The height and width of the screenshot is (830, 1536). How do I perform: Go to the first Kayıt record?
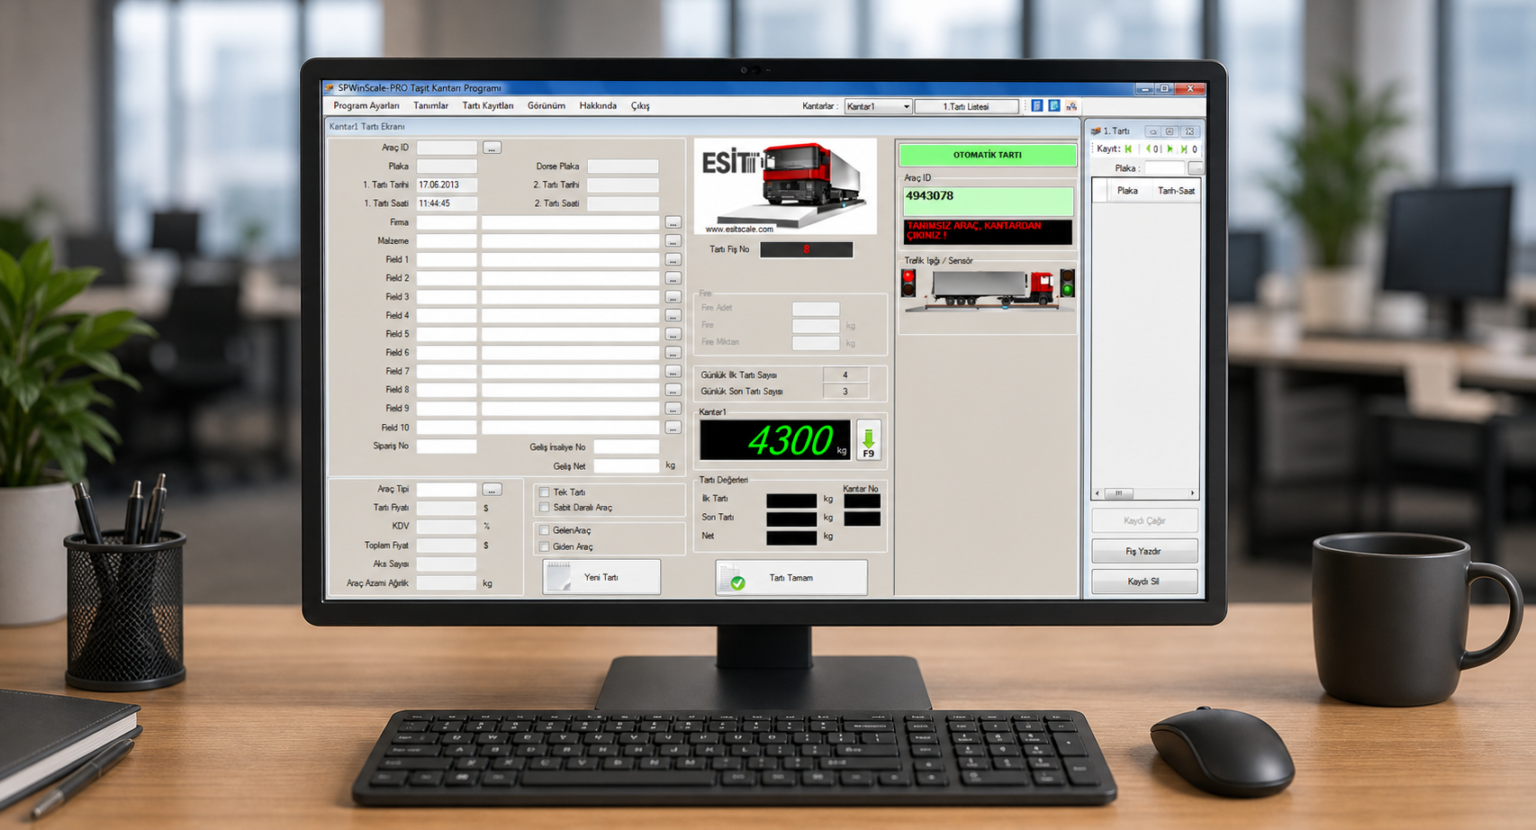pyautogui.click(x=1128, y=149)
